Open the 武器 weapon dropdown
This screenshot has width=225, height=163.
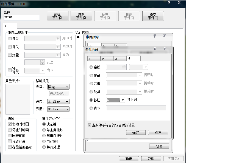point(124,84)
